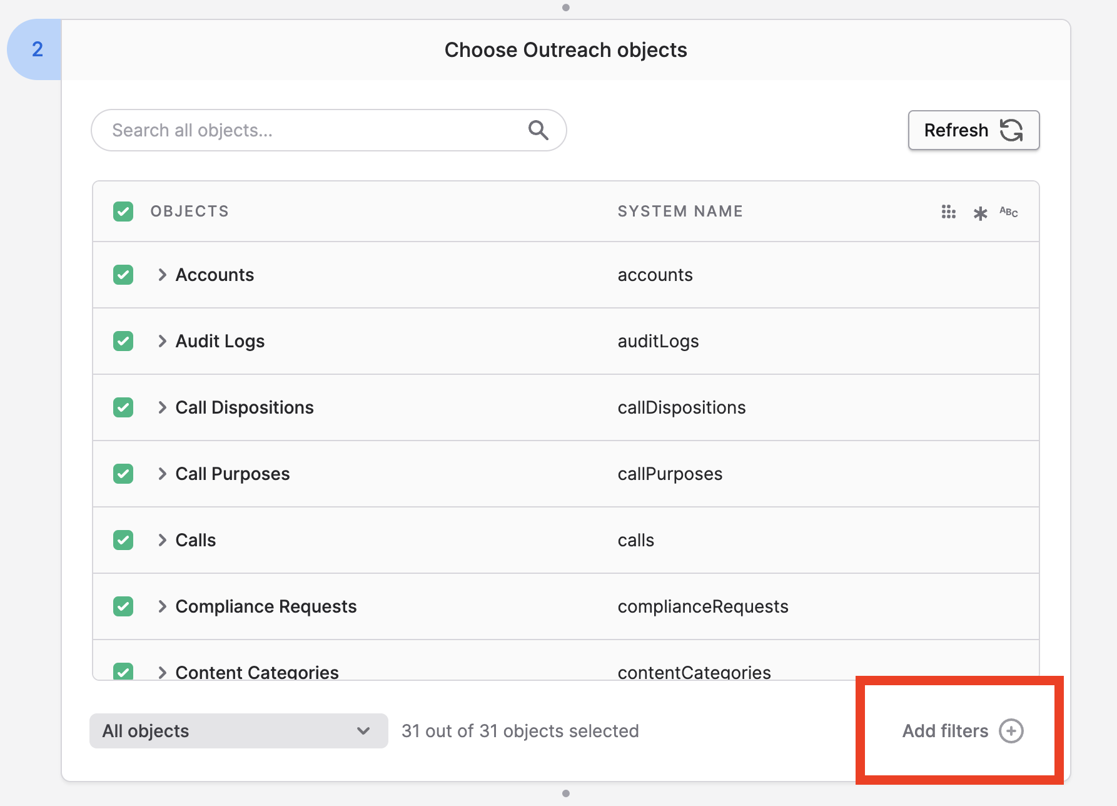This screenshot has width=1117, height=806.
Task: Click the accounts system name
Action: pos(655,275)
